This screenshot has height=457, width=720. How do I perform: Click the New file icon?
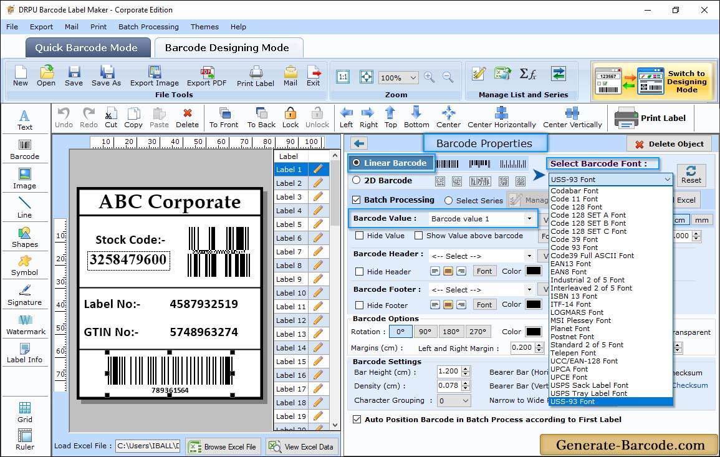20,76
